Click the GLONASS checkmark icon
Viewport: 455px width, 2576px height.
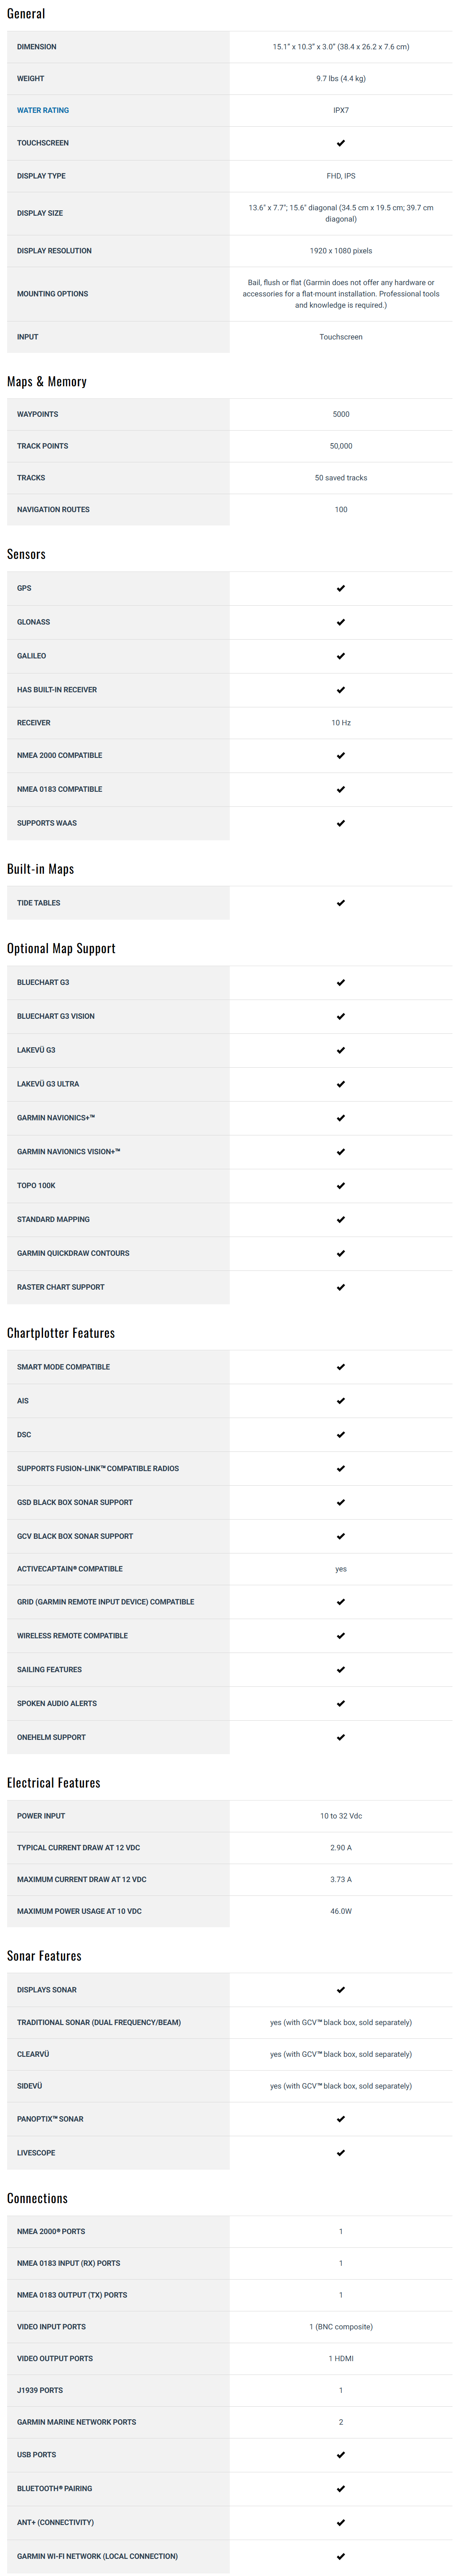click(341, 622)
